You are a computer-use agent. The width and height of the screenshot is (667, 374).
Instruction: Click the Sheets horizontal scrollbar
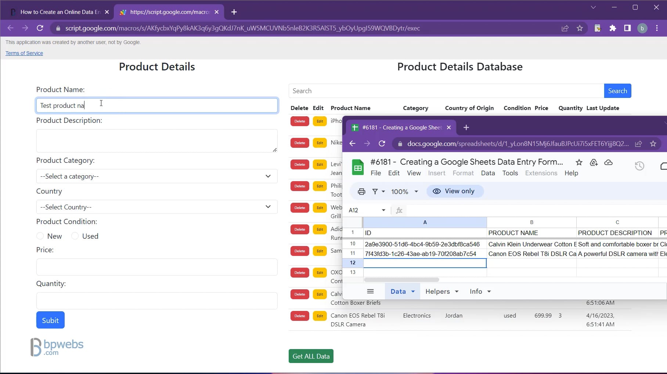point(401,280)
